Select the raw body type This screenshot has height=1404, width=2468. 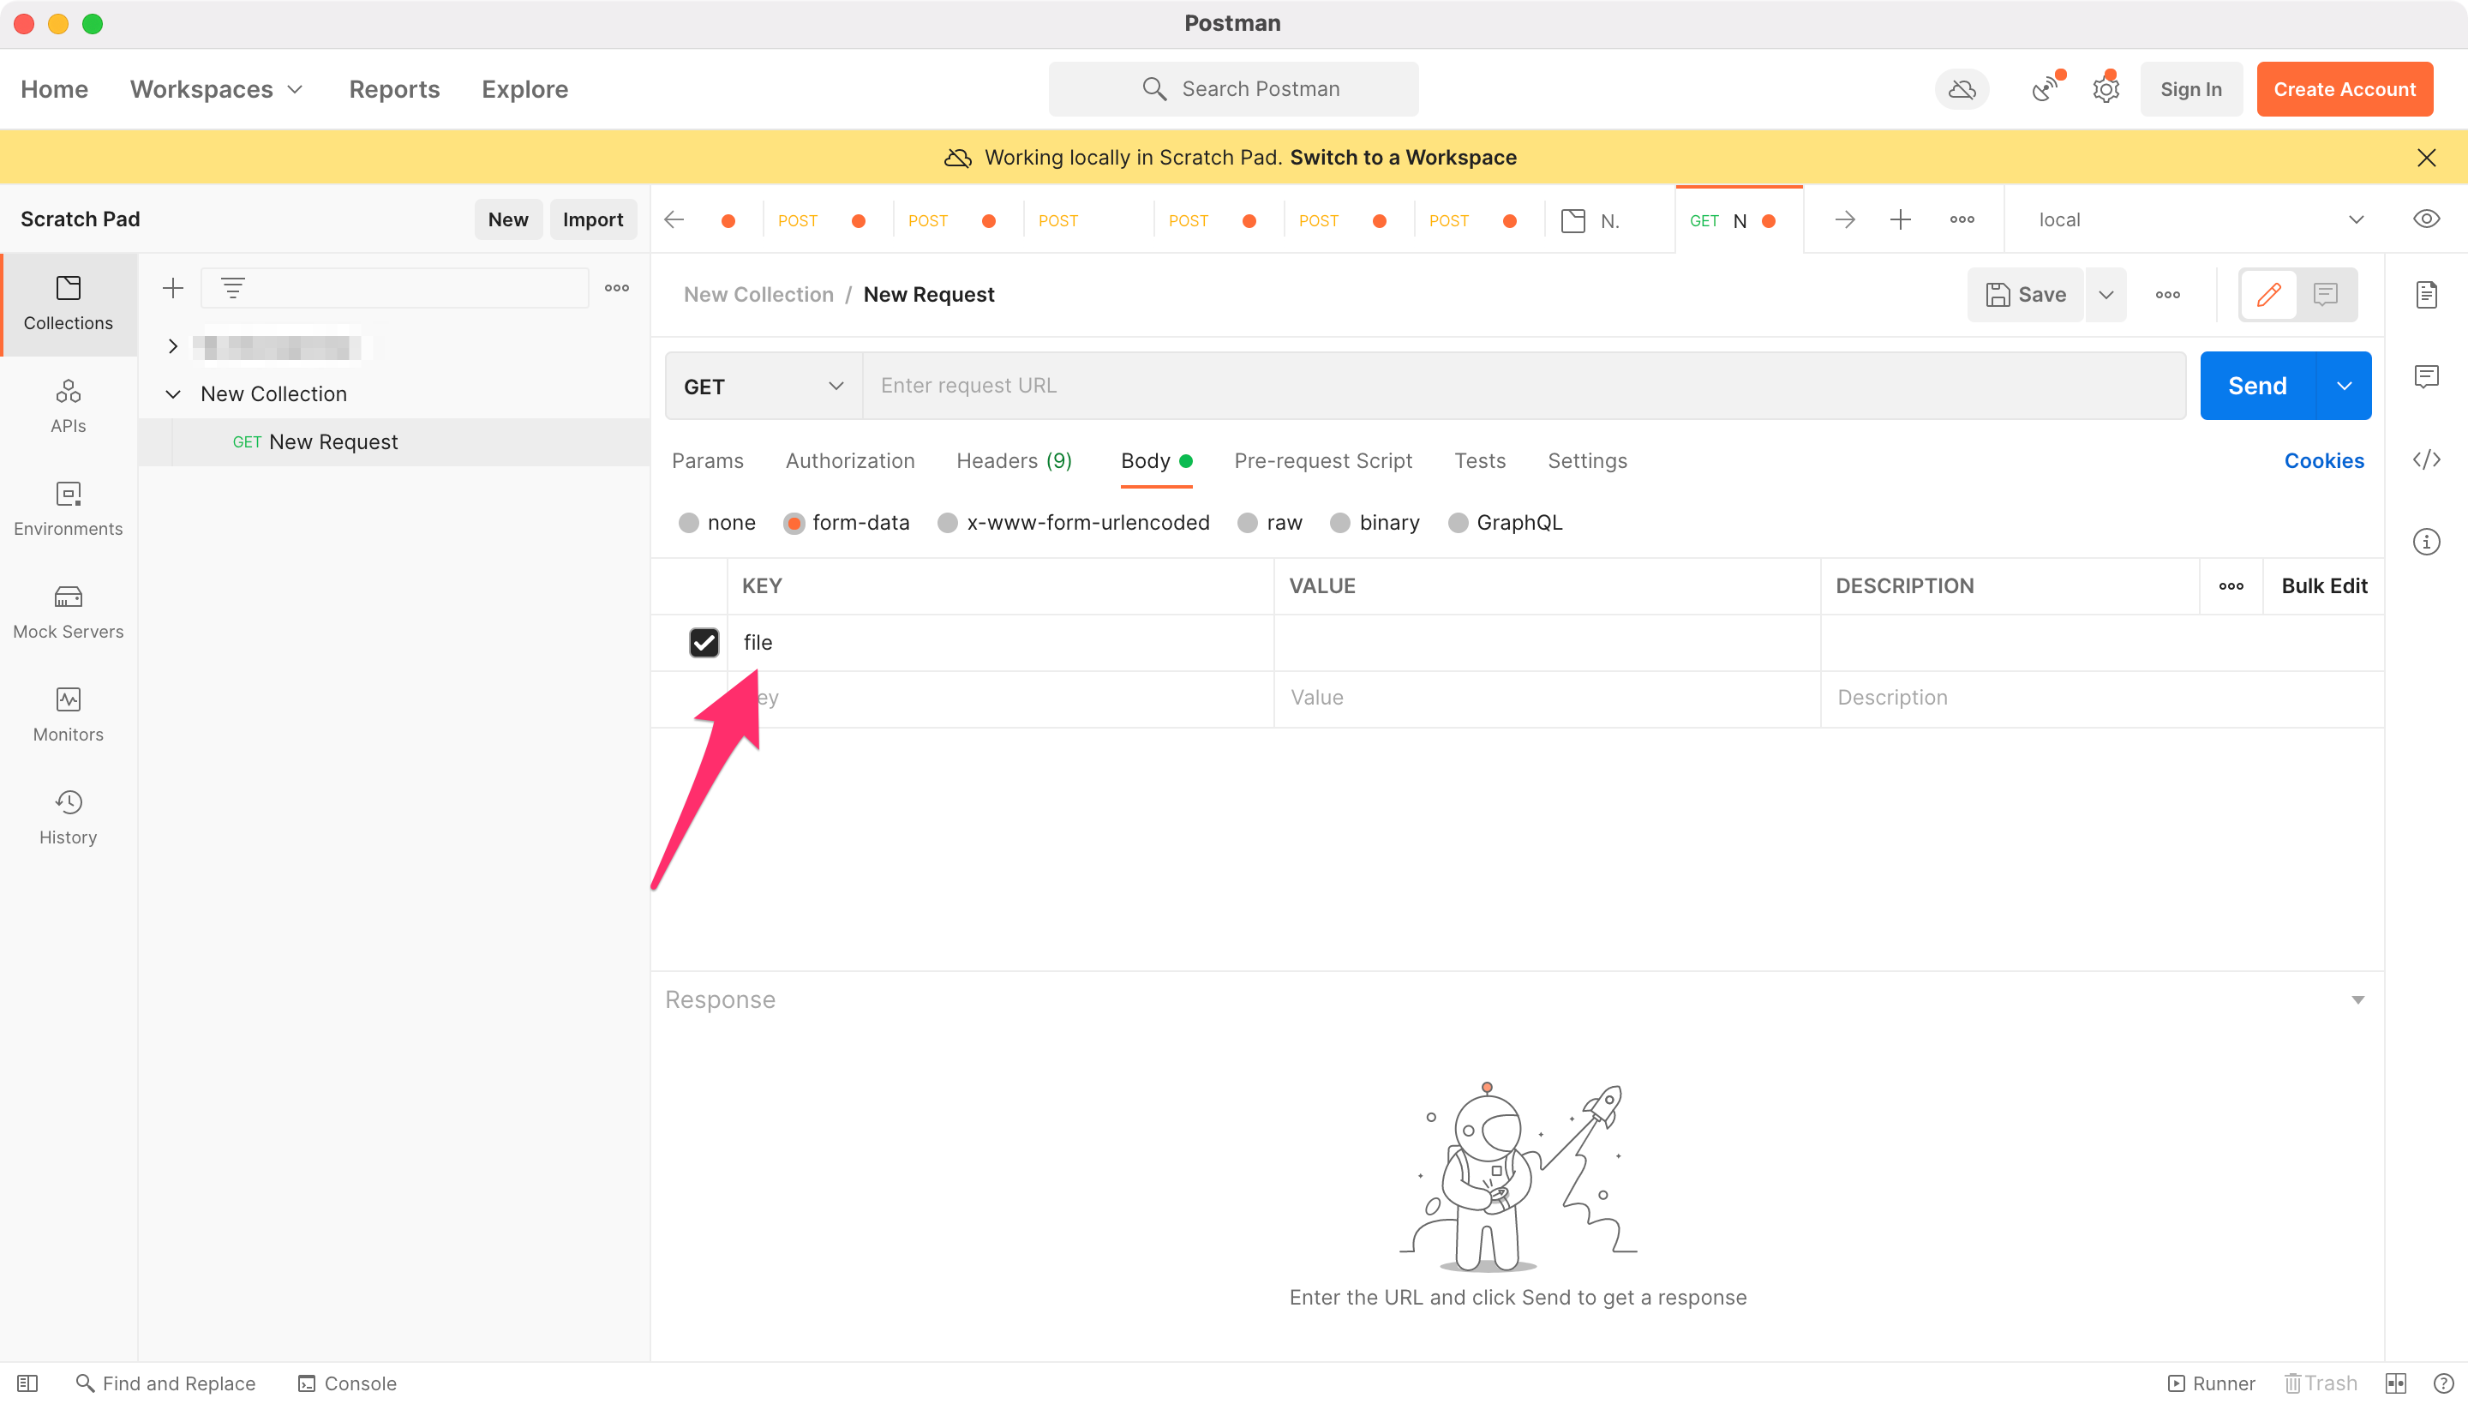pos(1248,522)
